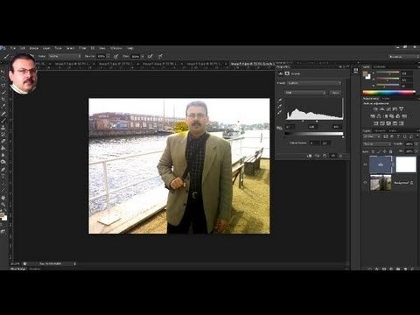Viewport: 420px width, 315px height.
Task: Select the Hand tool
Action: [3, 197]
